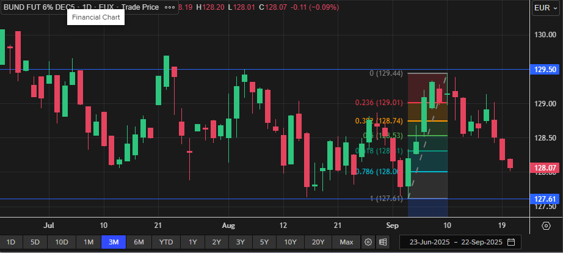The height and width of the screenshot is (253, 563).
Task: Open the 1D interval selector in header
Action: (x=91, y=7)
